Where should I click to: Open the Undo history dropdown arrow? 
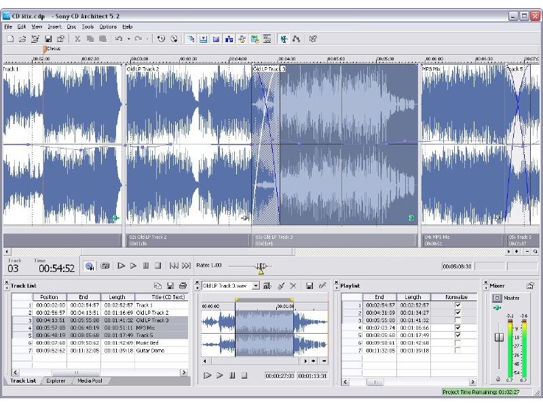(128, 39)
